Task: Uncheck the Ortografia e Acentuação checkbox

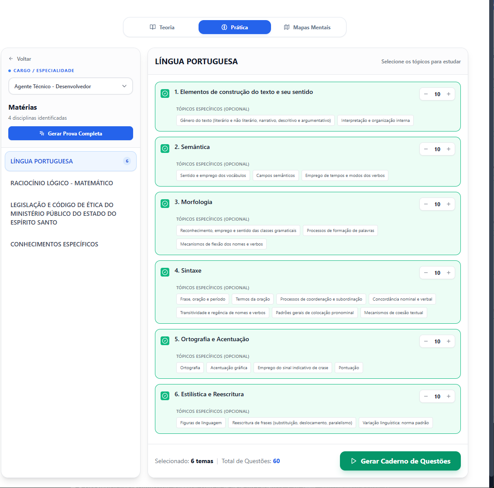Action: (x=165, y=341)
